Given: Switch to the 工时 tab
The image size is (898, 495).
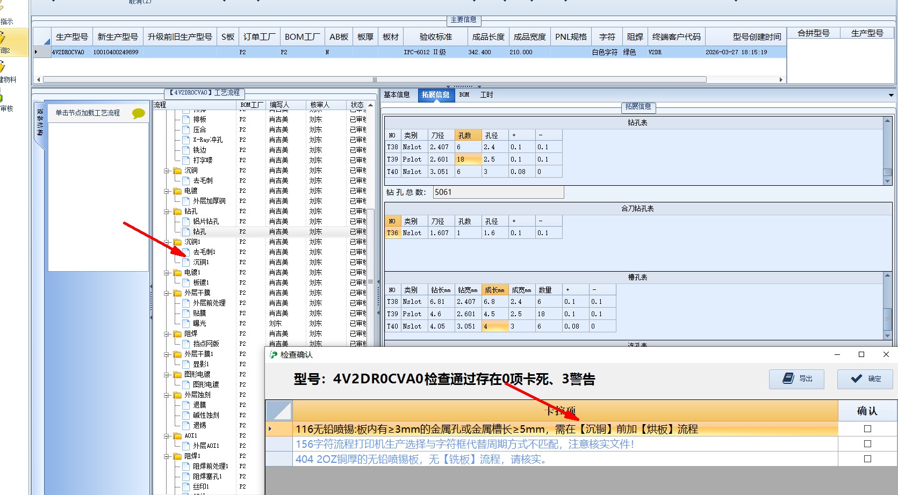Looking at the screenshot, I should (487, 95).
